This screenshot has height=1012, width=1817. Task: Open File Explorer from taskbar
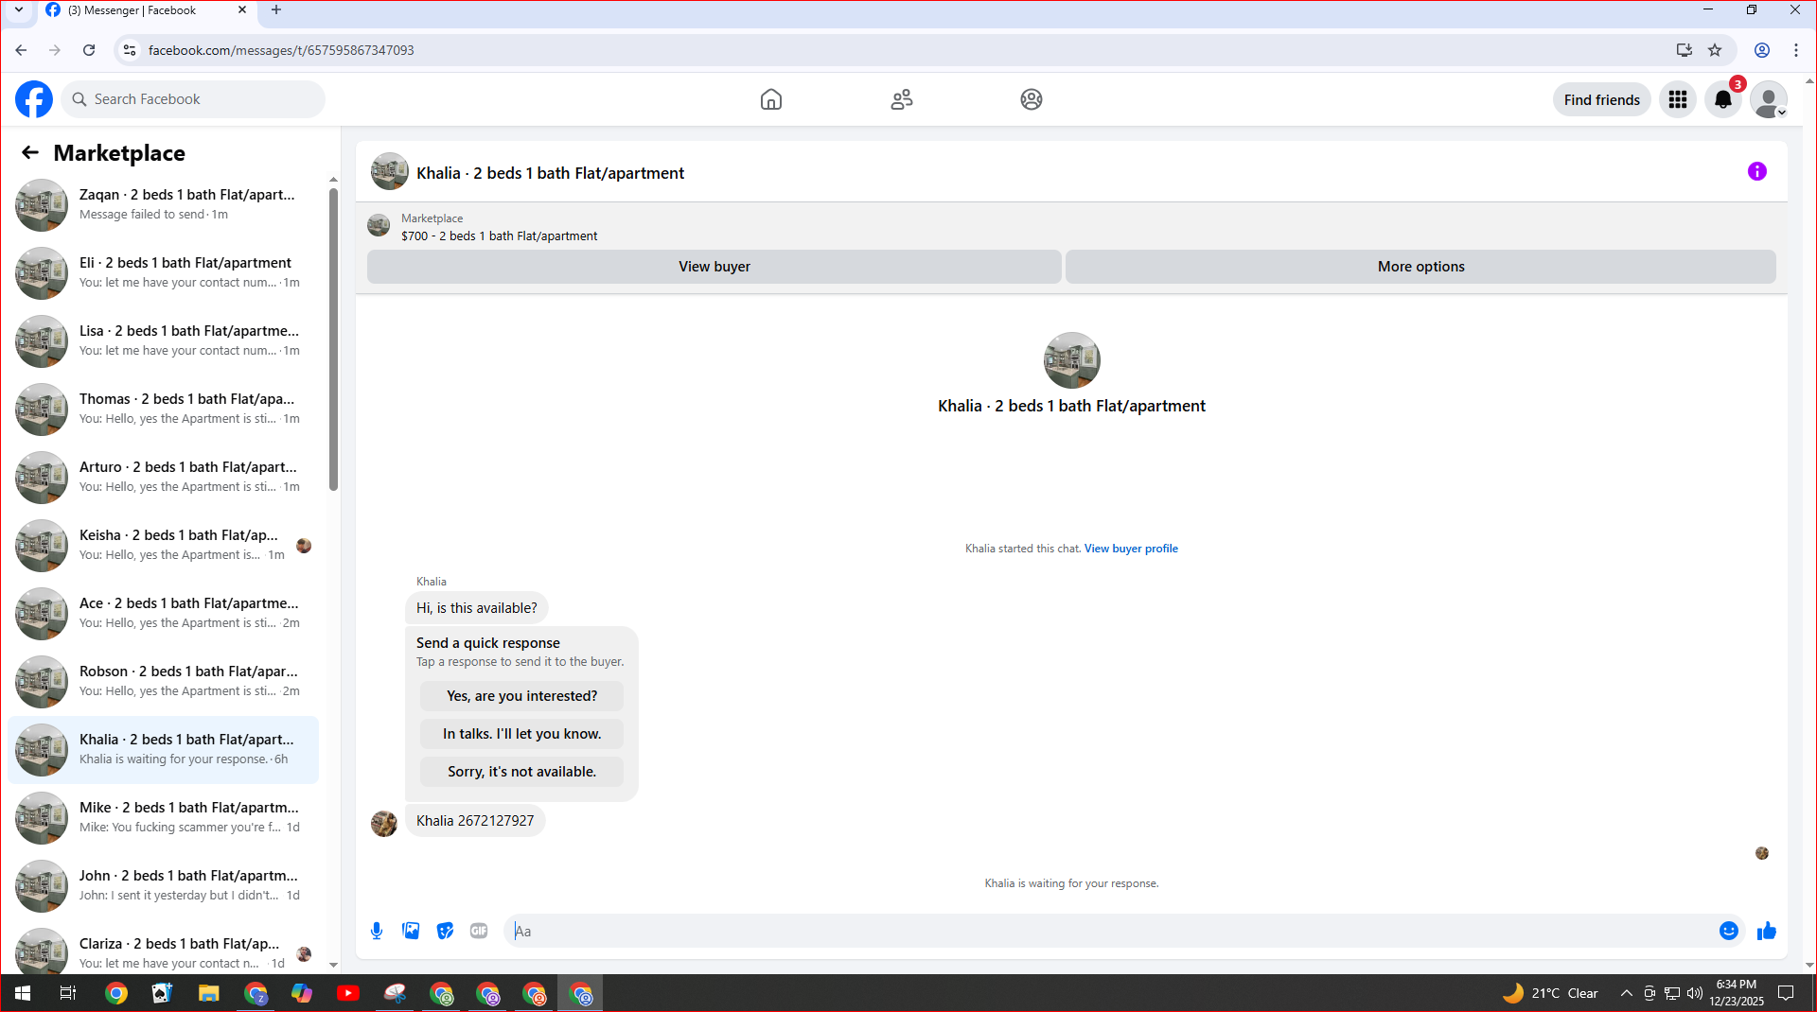[209, 993]
